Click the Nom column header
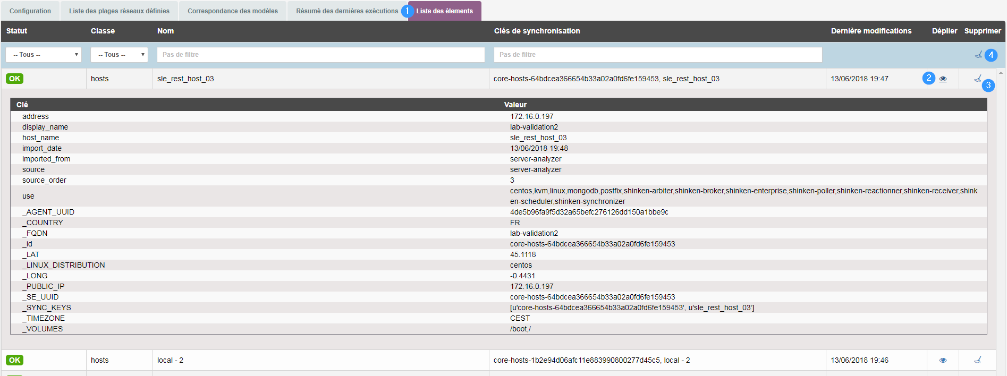Screen dimensions: 1007x376 pos(165,31)
